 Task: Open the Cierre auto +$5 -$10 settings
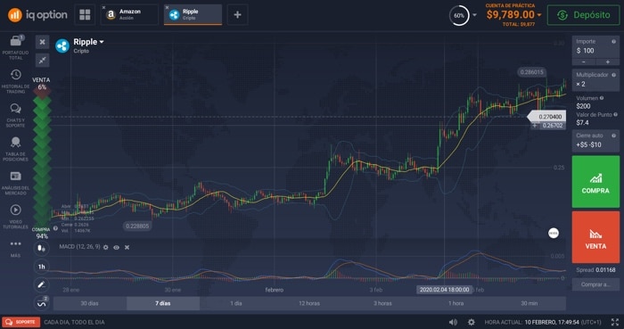(595, 141)
